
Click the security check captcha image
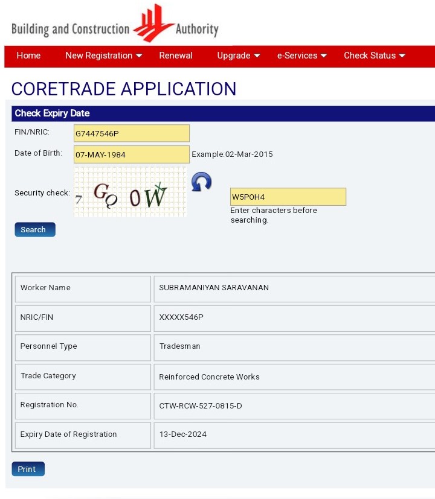(130, 192)
